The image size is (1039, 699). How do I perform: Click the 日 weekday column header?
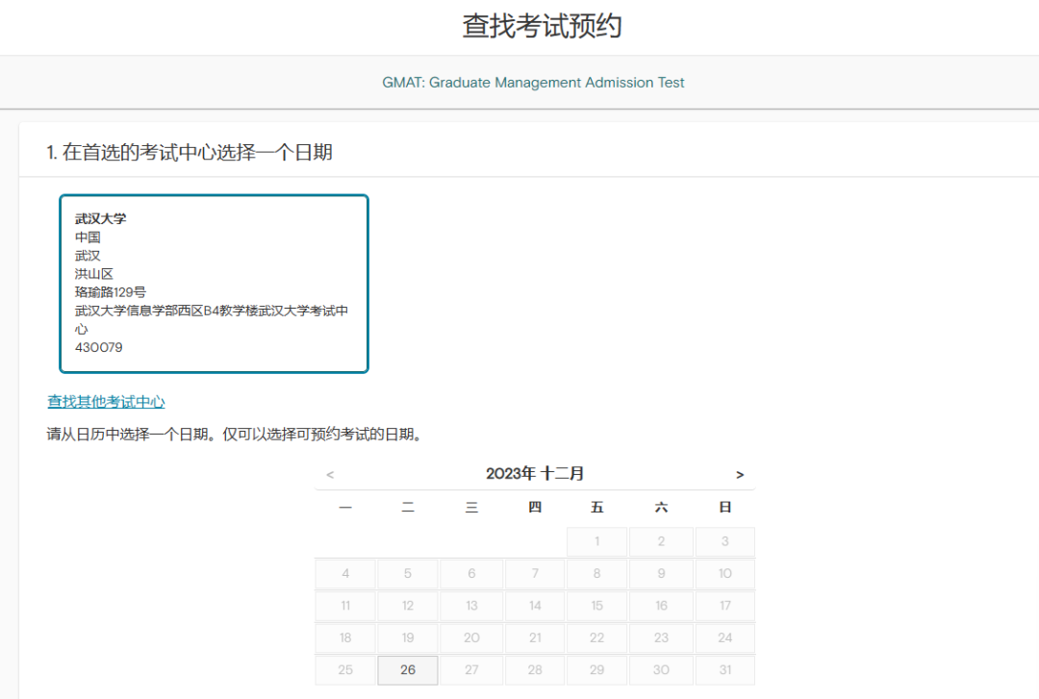tap(725, 508)
